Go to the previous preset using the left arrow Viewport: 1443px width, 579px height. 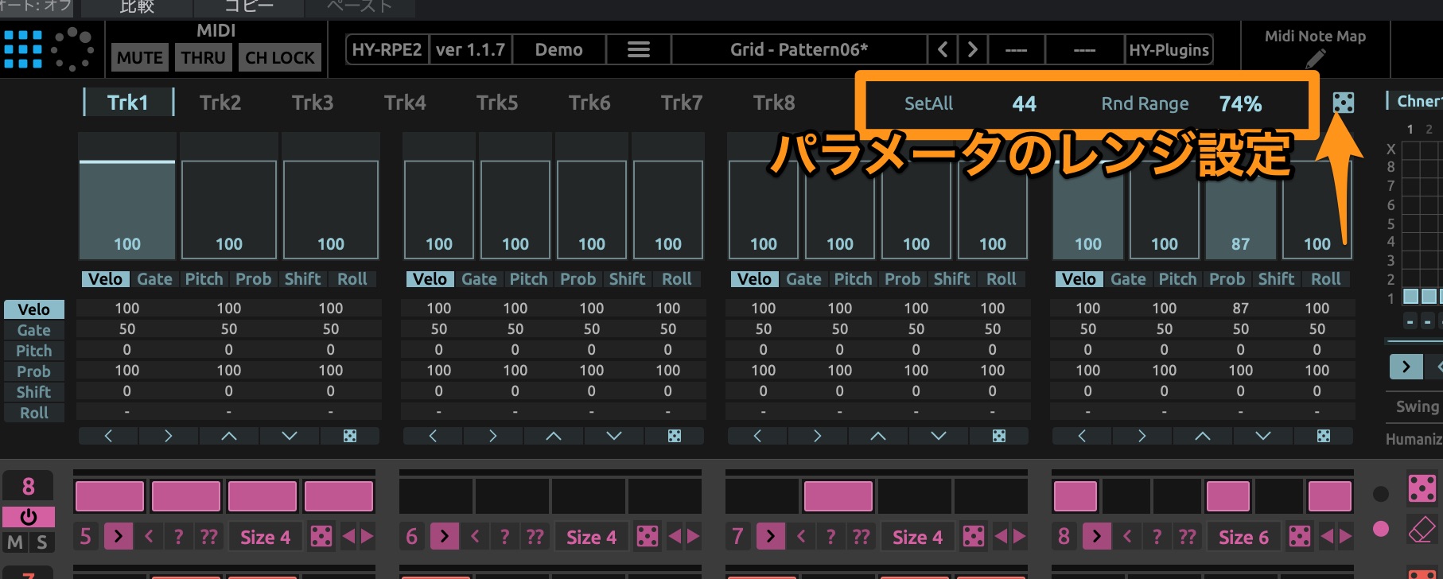pos(943,49)
